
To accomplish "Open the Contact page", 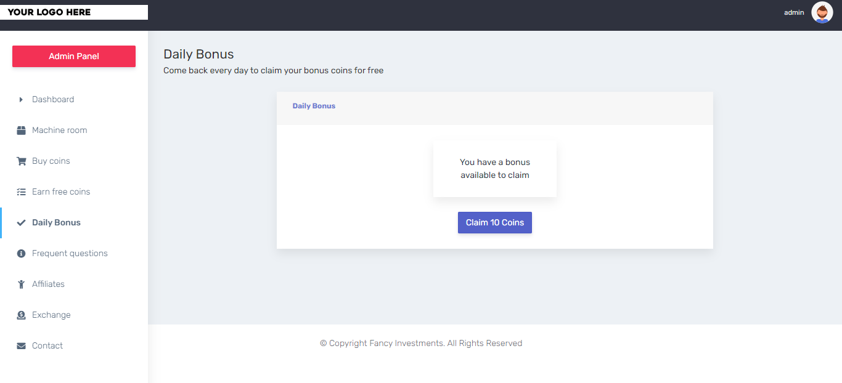I will [74, 345].
